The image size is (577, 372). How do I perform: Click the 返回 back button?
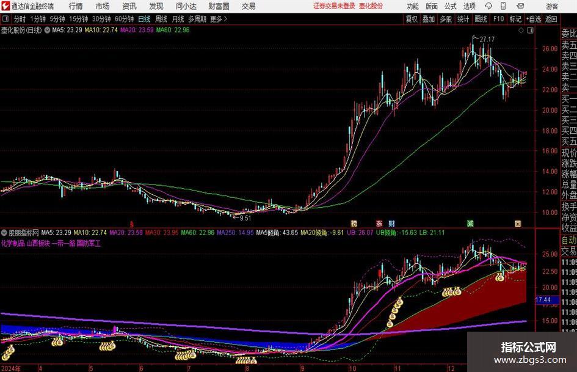tap(551, 19)
